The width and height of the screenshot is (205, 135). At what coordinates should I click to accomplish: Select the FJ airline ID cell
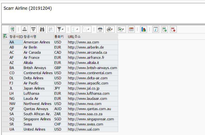16,83
